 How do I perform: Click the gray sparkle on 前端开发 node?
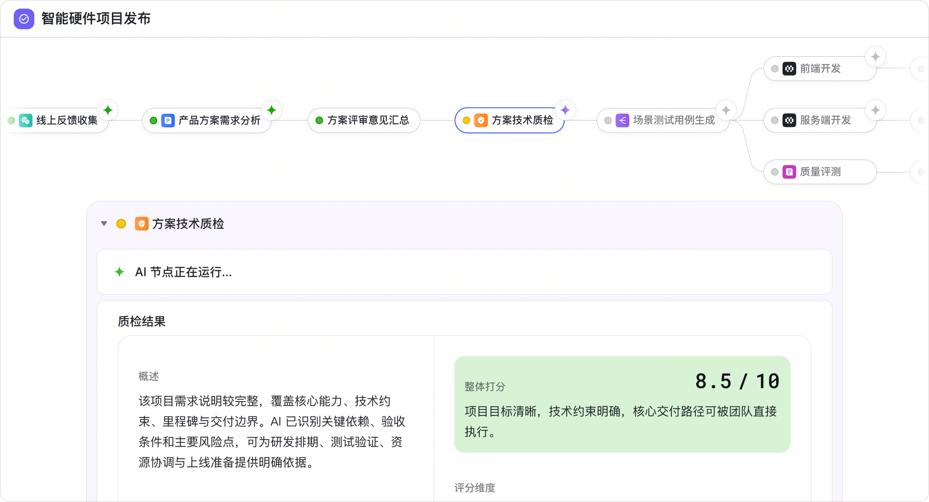[x=876, y=57]
